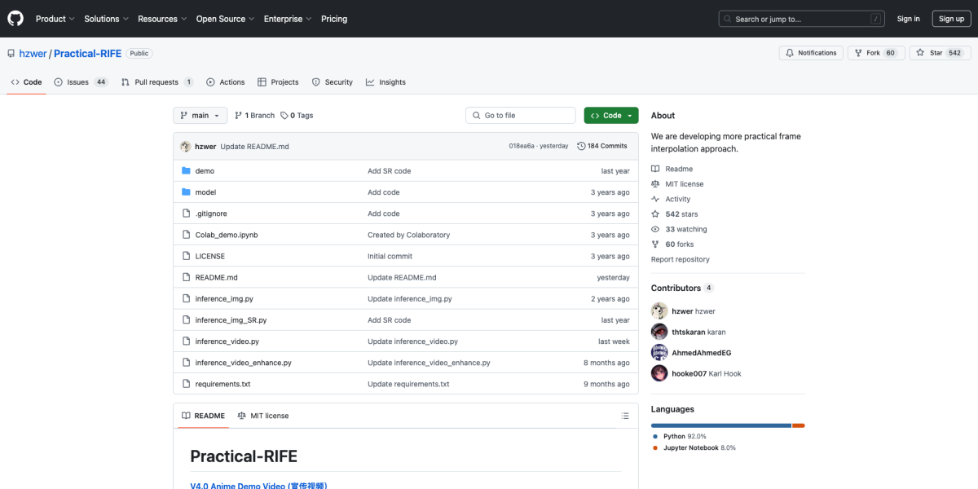
Task: Open the demo folder
Action: tap(205, 171)
